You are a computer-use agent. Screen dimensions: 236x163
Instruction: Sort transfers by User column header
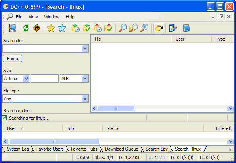[x=32, y=128]
